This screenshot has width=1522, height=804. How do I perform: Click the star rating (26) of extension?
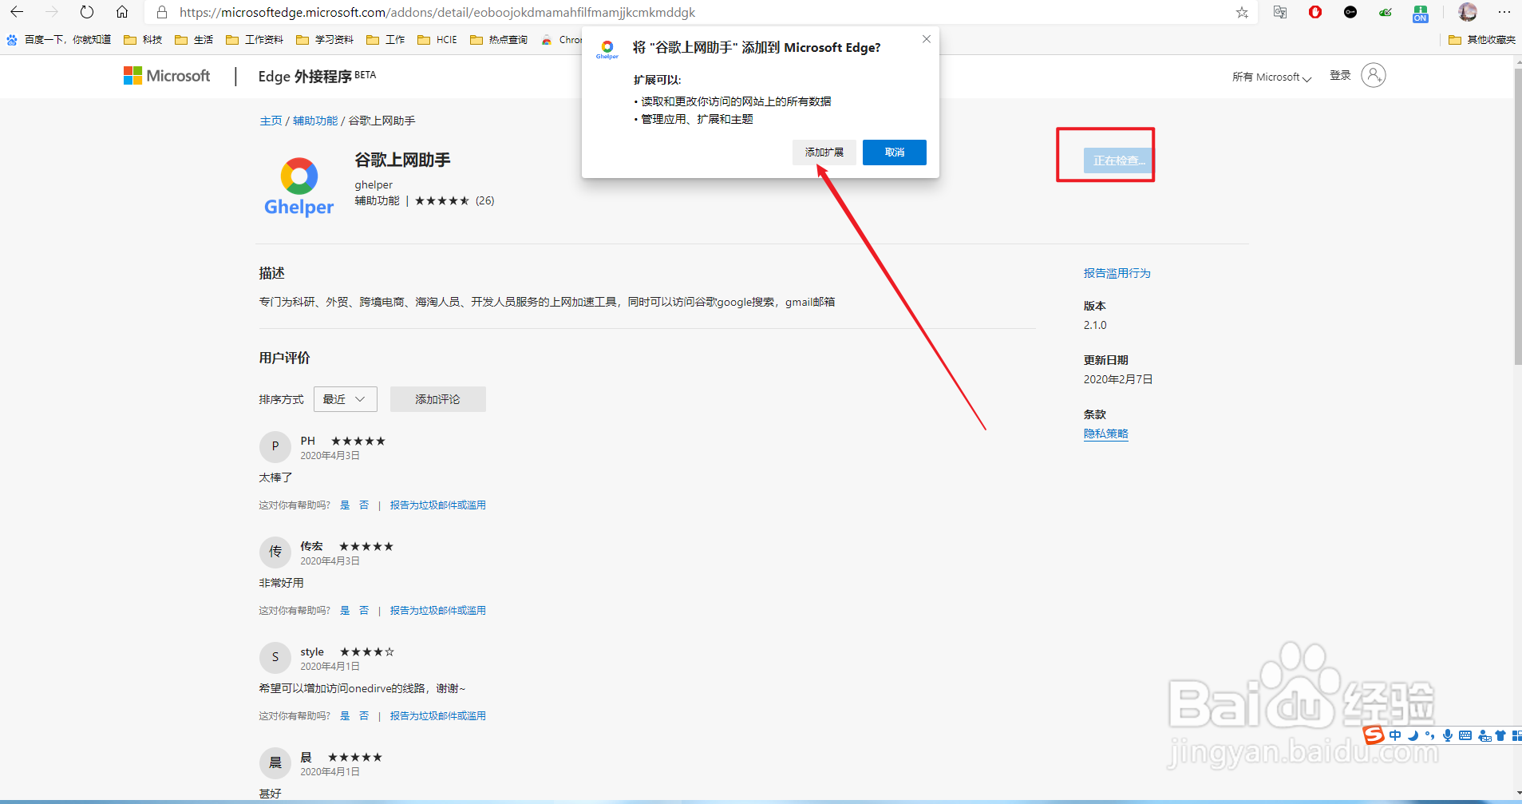[x=455, y=200]
